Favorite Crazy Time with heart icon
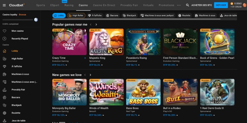 pos(84,31)
